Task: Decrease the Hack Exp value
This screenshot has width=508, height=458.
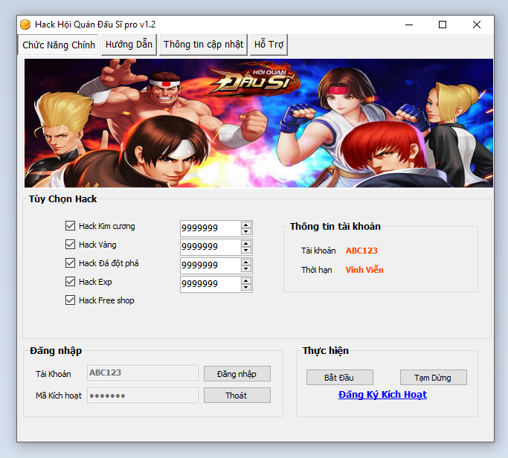Action: pos(245,287)
